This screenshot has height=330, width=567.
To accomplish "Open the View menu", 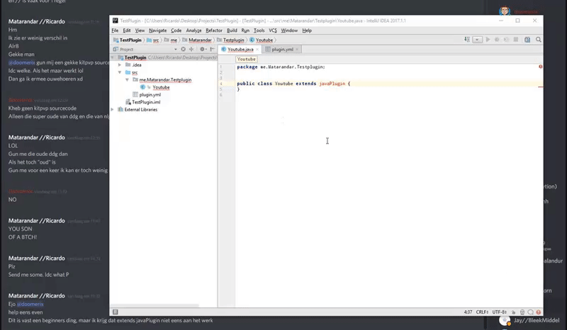I will tap(140, 30).
